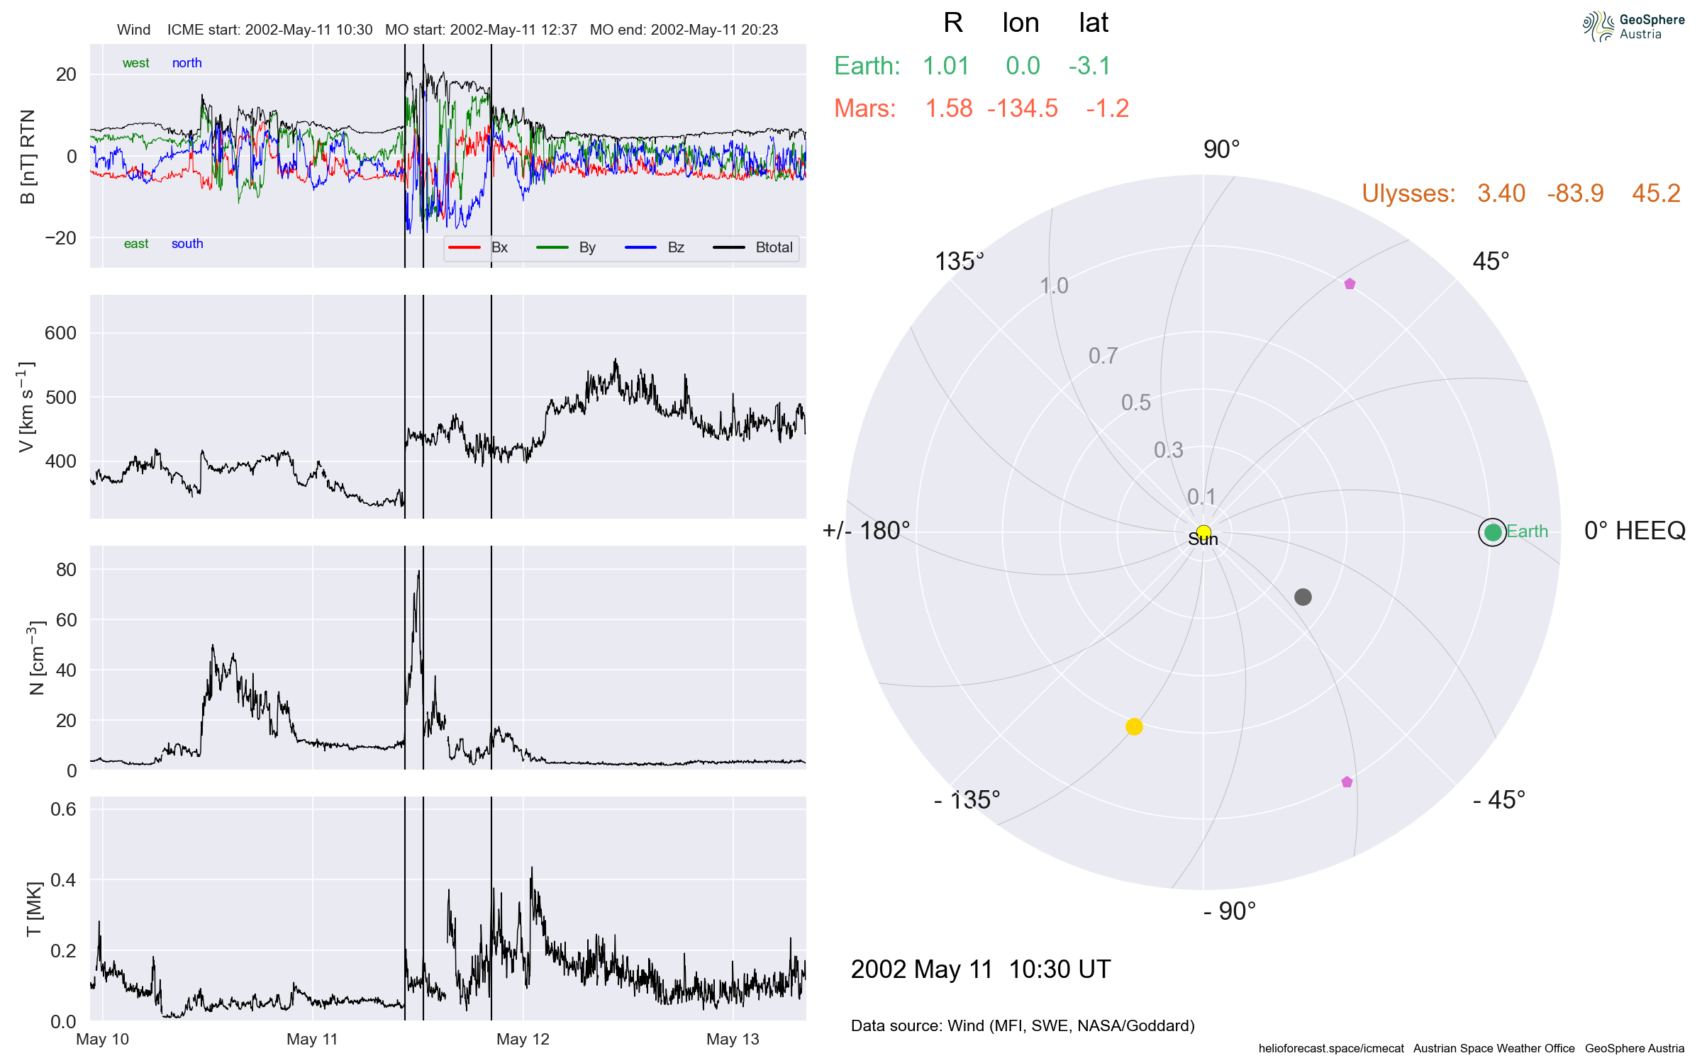Click the '1.0' radial distance label

1054,286
